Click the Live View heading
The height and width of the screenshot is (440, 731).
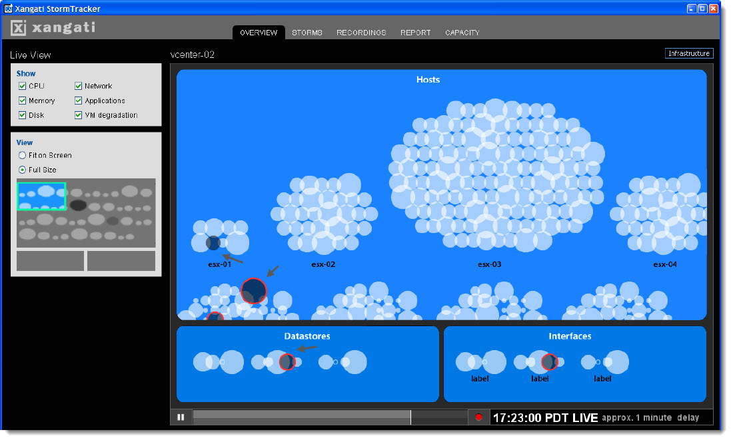pyautogui.click(x=30, y=55)
